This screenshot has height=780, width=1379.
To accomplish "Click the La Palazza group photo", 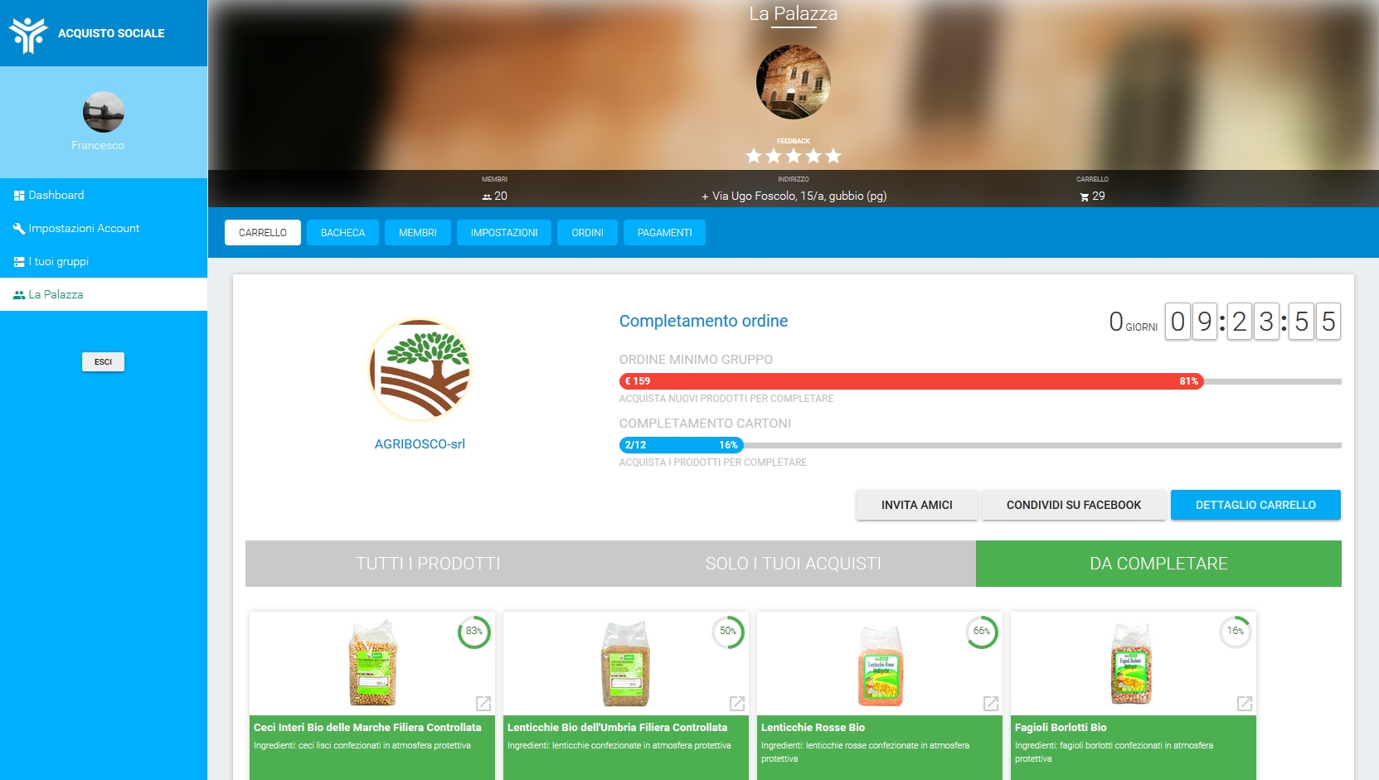I will tap(794, 82).
